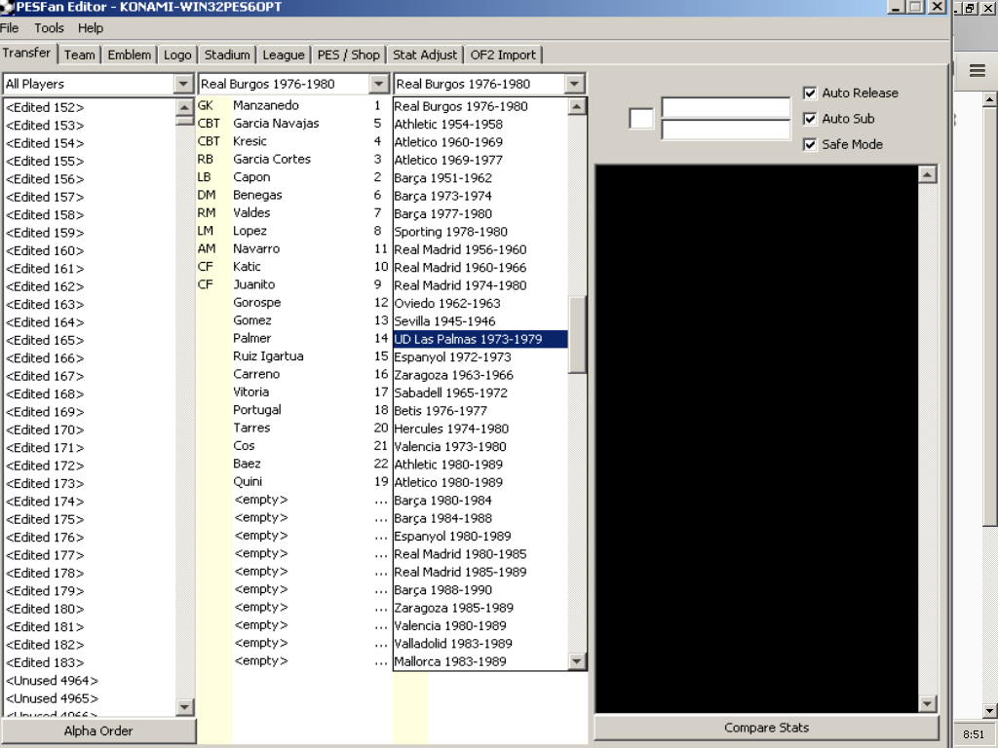Viewport: 998px width, 748px height.
Task: Click the PESFan Editor title bar app icon
Action: pos(7,7)
